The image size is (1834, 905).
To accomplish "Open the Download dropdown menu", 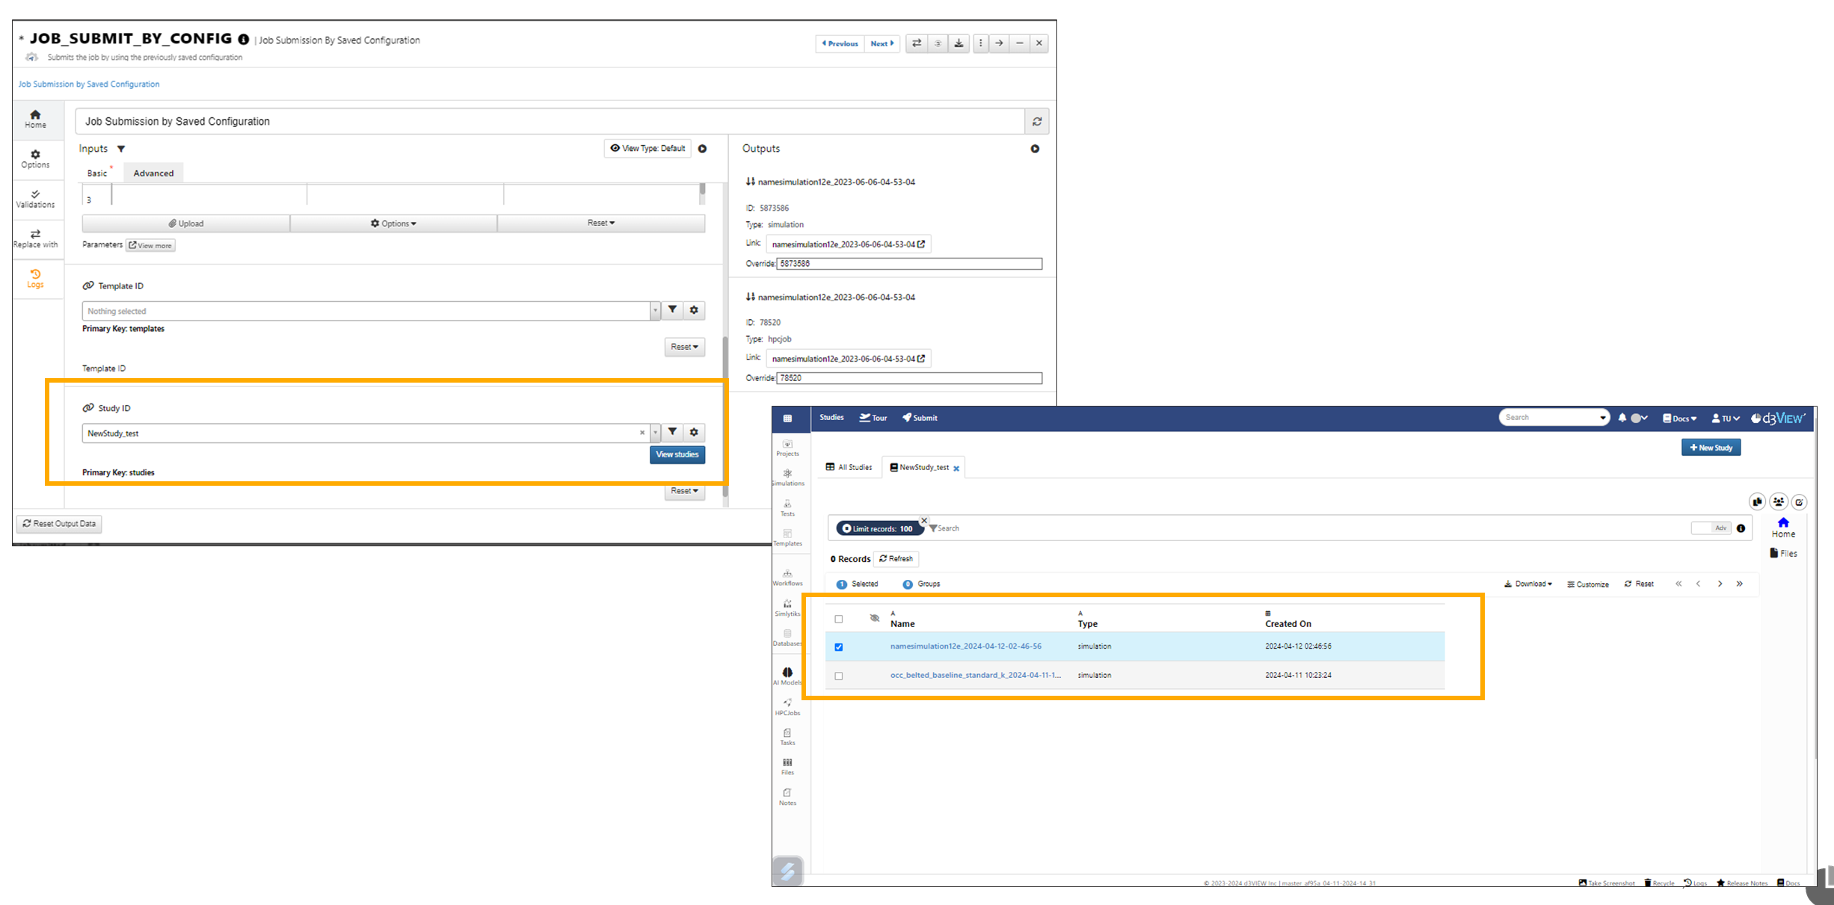I will [x=1528, y=584].
